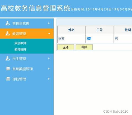Expand the 评估管理 menu arrow
The width and height of the screenshot is (132, 115).
pos(49,79)
